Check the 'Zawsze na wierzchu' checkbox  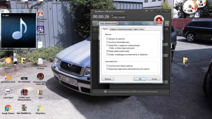tap(107, 39)
